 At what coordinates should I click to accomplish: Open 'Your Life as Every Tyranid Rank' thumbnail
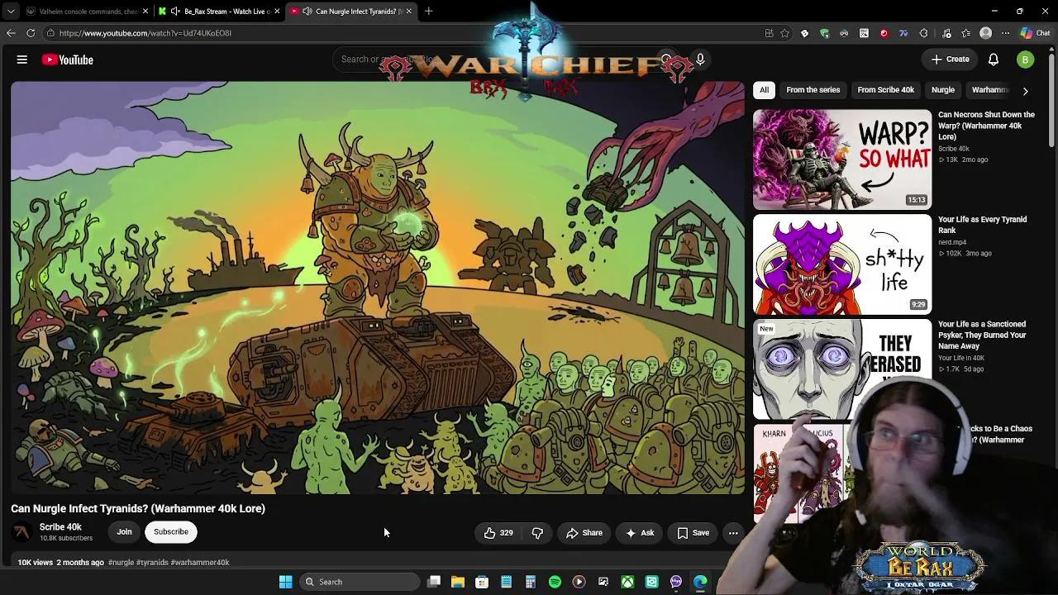[841, 264]
